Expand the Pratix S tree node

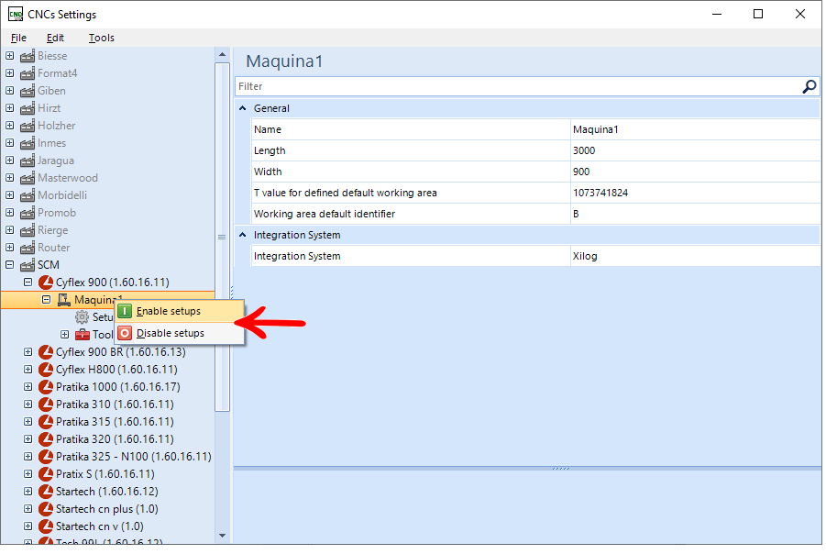point(28,473)
